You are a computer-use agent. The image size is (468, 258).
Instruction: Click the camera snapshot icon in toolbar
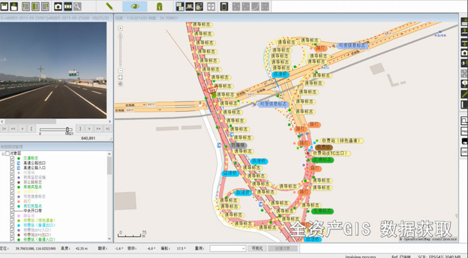pos(58,6)
